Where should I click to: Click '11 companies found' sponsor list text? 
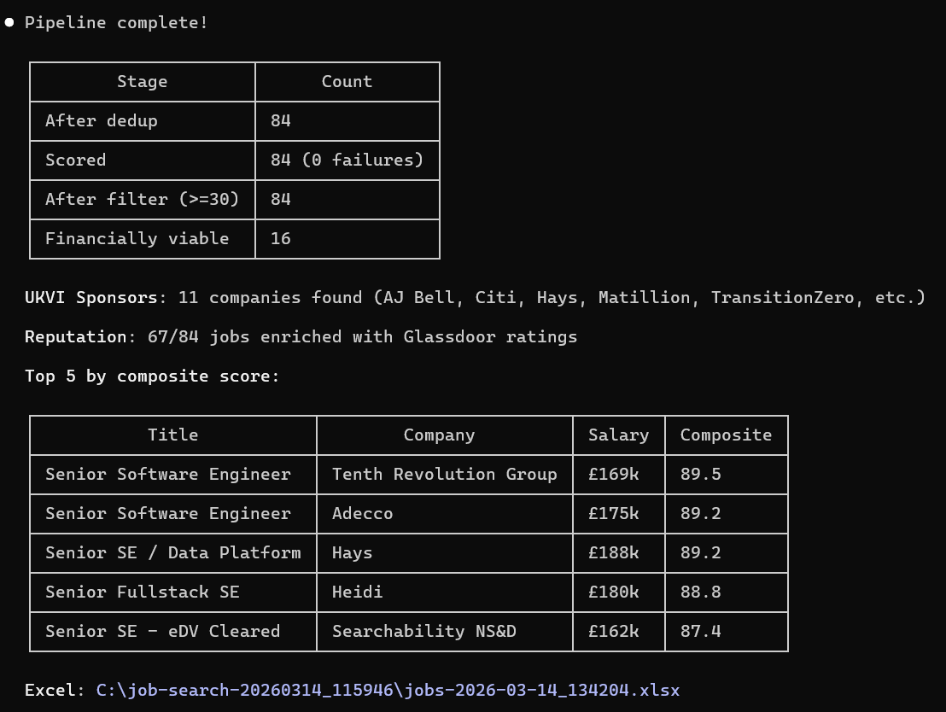(x=552, y=297)
